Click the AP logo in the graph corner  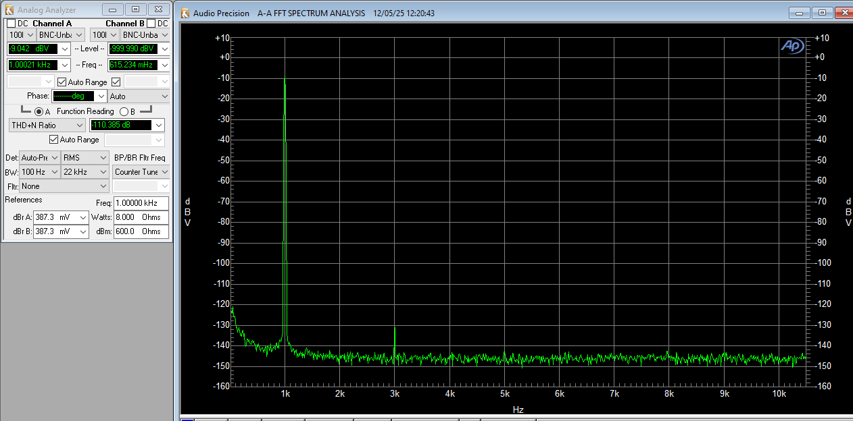point(791,45)
